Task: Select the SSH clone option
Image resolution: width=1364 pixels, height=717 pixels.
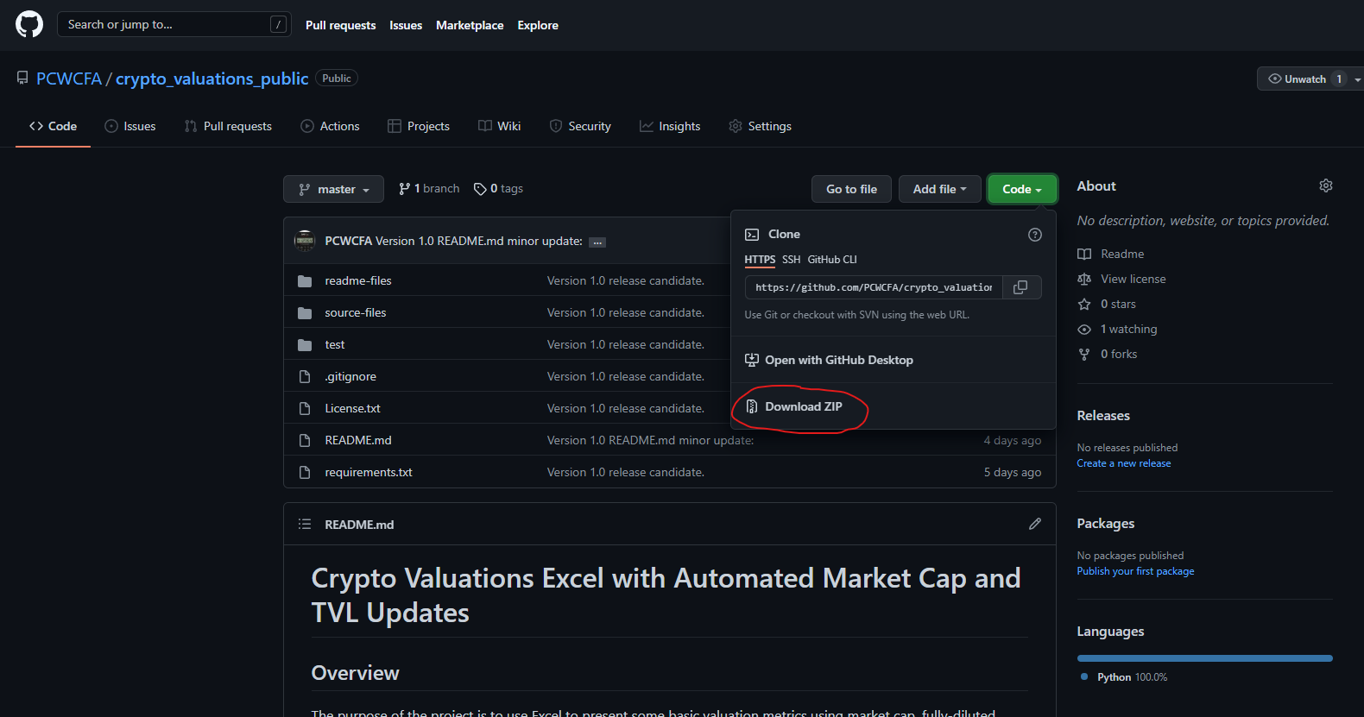Action: [x=792, y=260]
